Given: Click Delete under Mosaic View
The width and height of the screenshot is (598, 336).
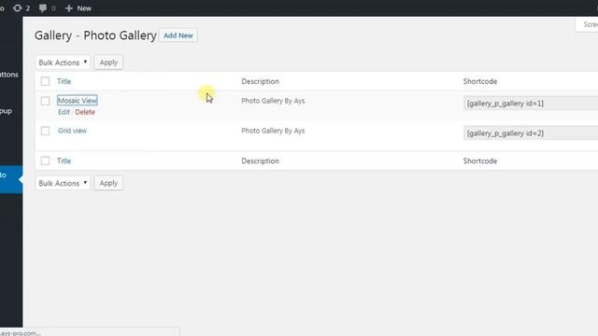Looking at the screenshot, I should [85, 112].
